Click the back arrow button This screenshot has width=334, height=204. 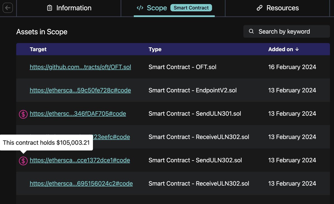8,8
